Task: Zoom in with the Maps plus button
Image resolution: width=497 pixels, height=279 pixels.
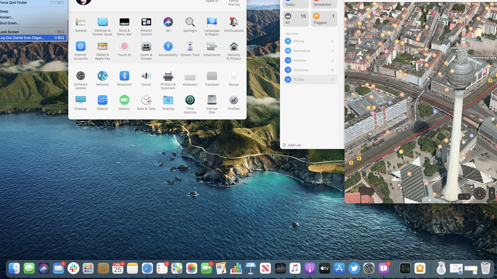Action: [467, 197]
